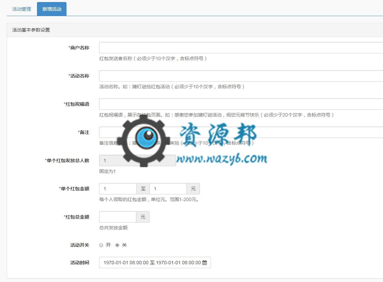Open the 活动时间 date range picker

point(155,263)
